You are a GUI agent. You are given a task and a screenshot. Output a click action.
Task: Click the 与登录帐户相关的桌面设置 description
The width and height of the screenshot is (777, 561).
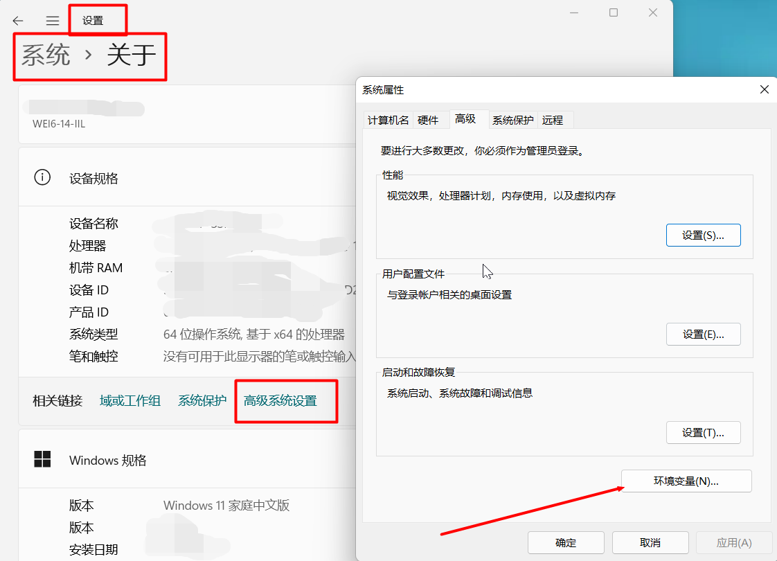coord(449,295)
